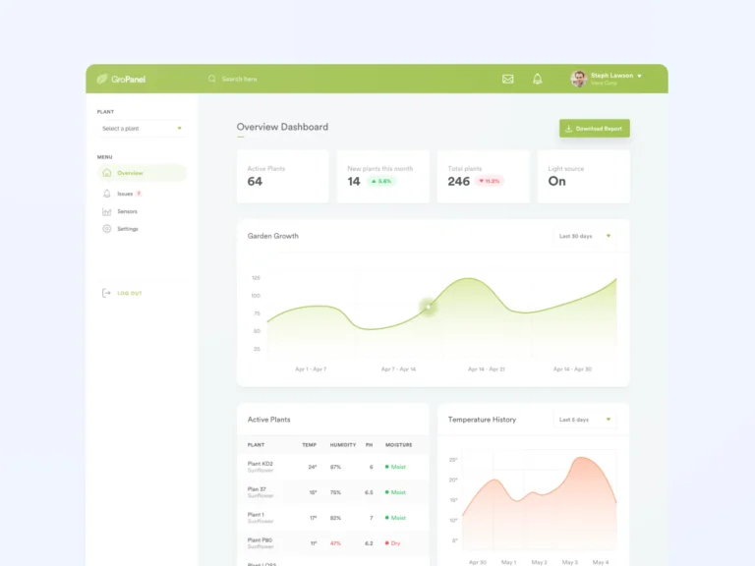
Task: Click the Issues bell icon in sidebar
Action: [107, 194]
